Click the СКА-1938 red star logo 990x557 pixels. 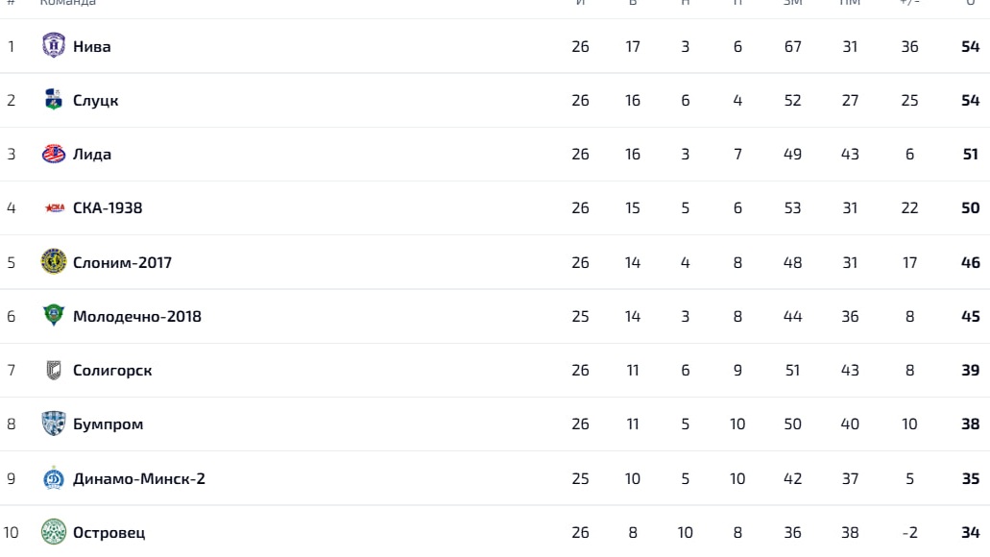click(55, 207)
